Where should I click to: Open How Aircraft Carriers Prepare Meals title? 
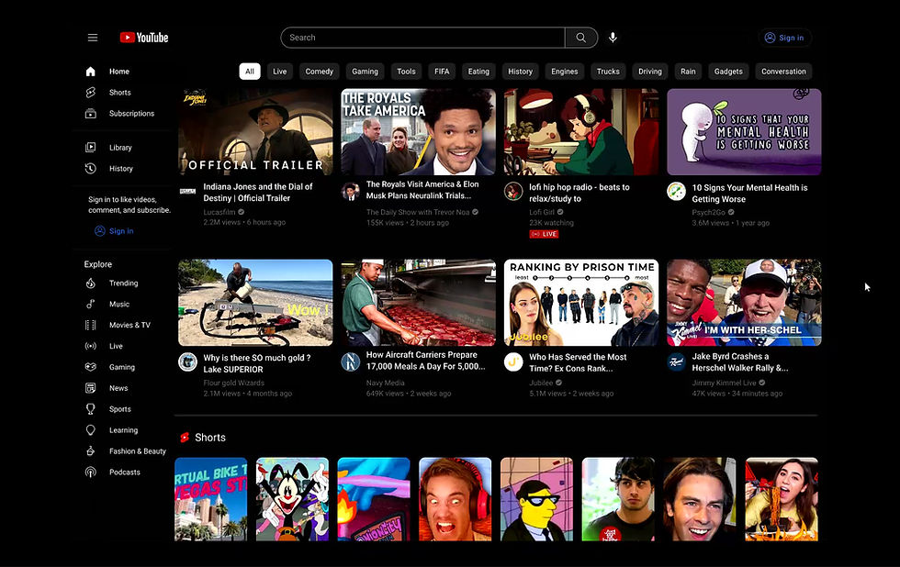point(426,361)
